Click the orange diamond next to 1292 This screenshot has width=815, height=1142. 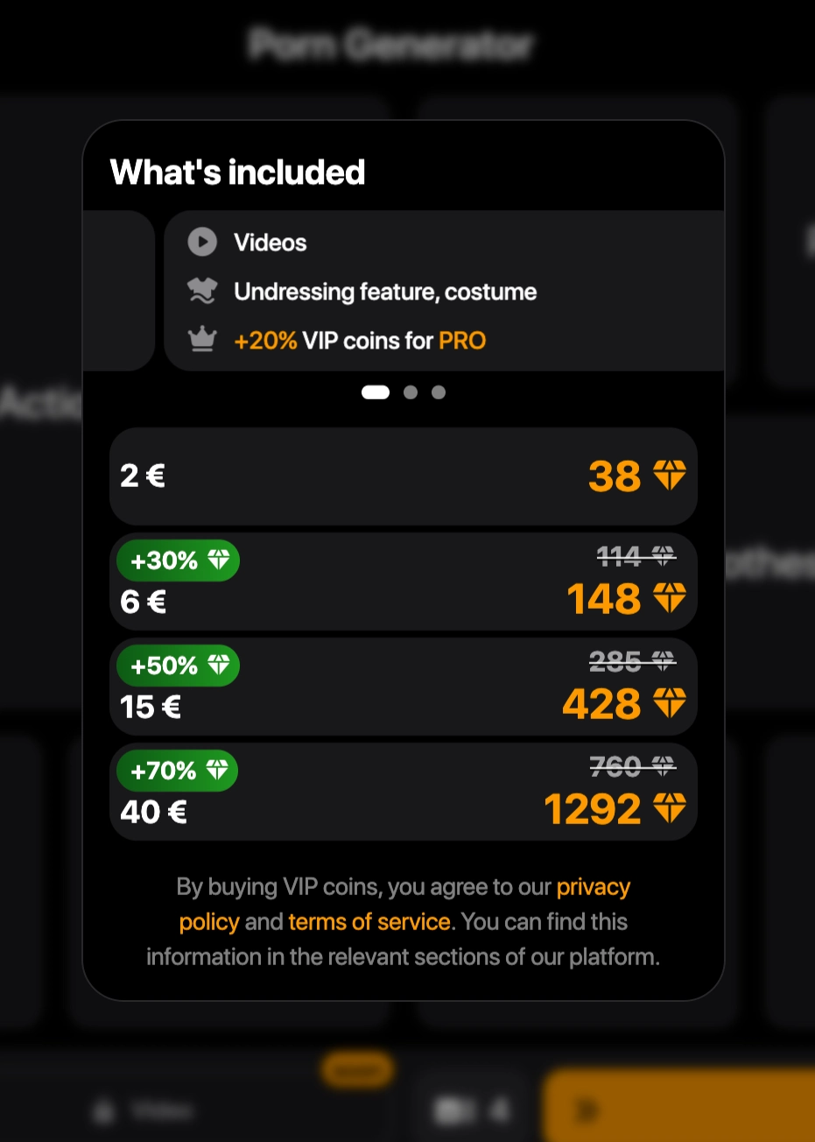670,808
